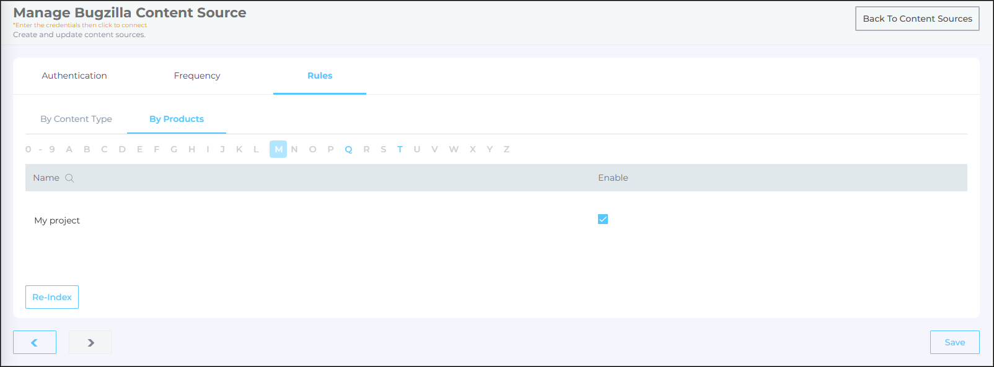Select the Rules tab
The height and width of the screenshot is (367, 994).
pyautogui.click(x=320, y=76)
